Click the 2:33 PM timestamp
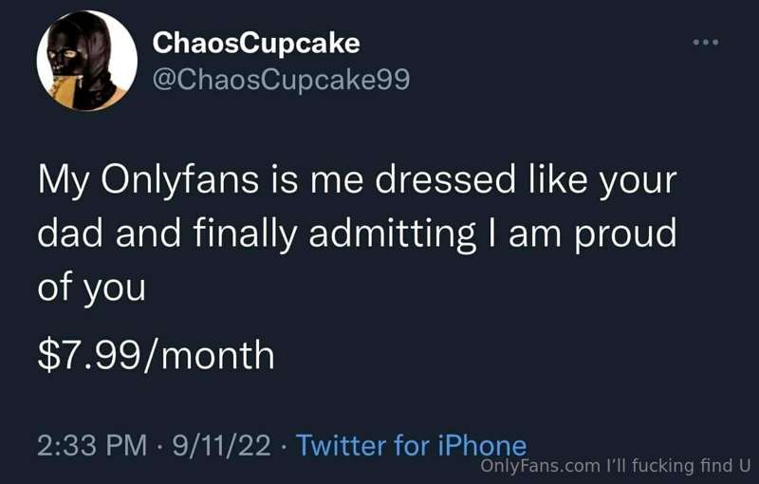Image resolution: width=759 pixels, height=484 pixels. click(x=92, y=445)
